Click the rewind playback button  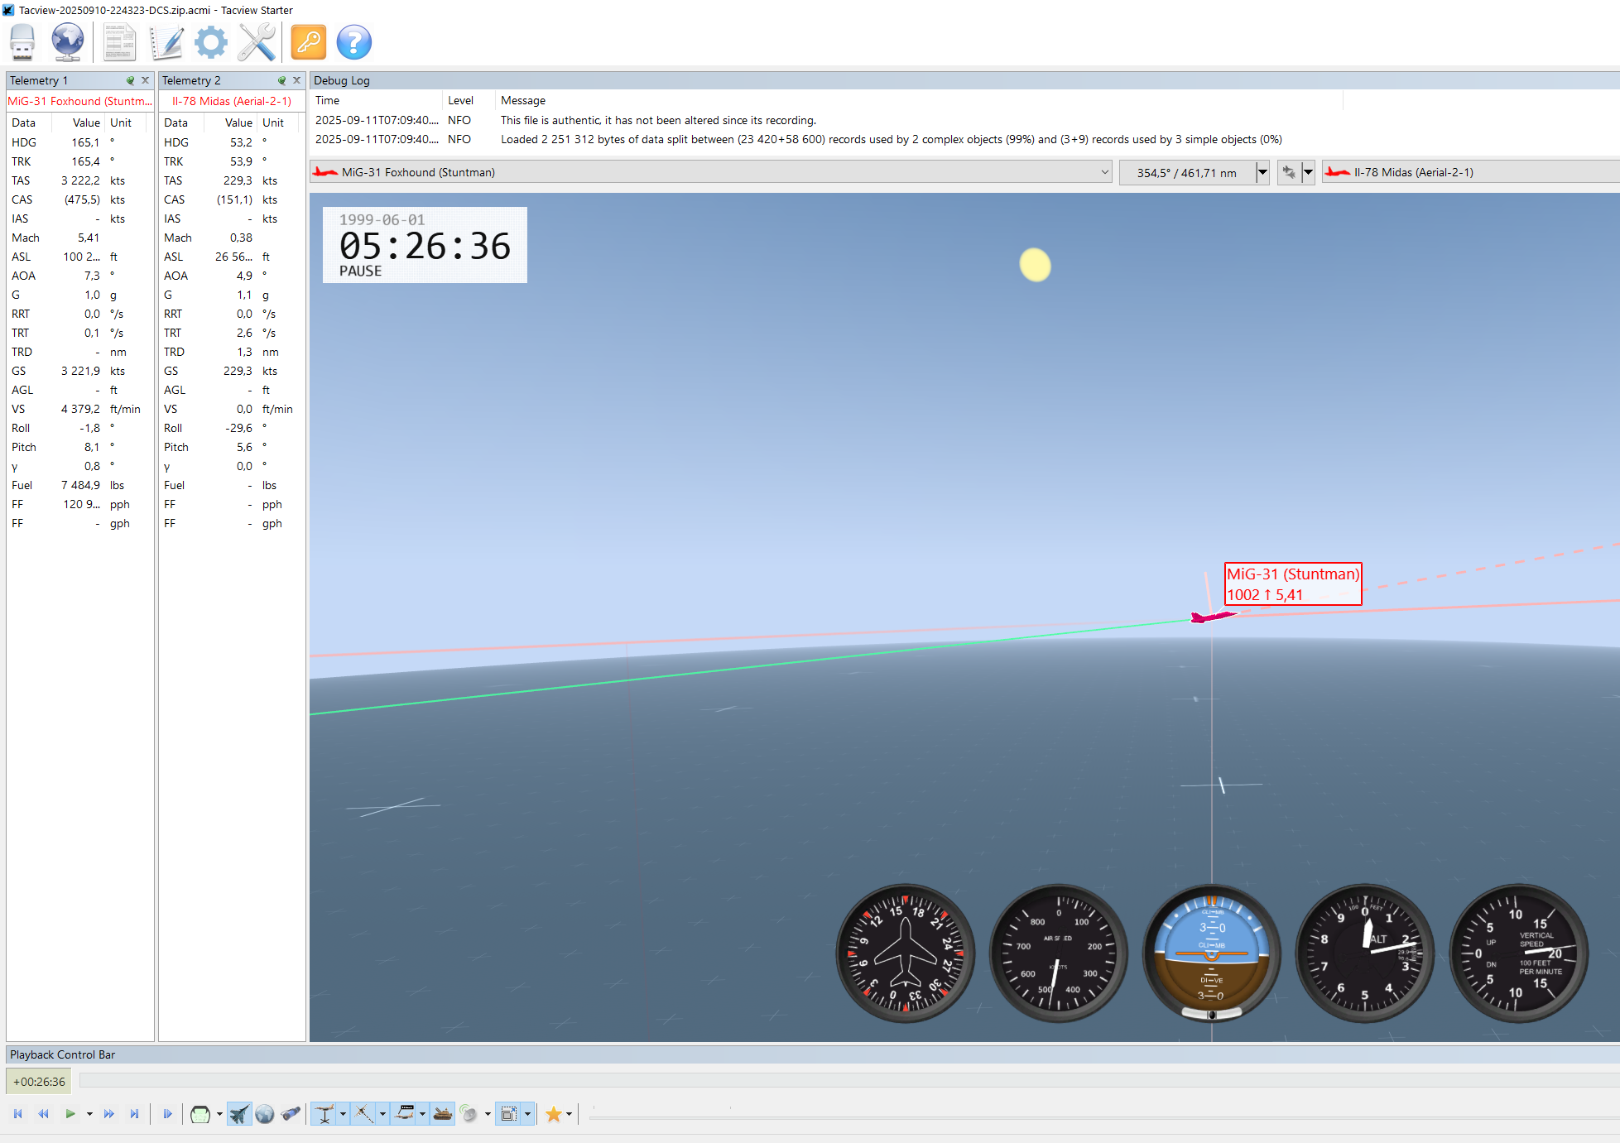tap(44, 1114)
